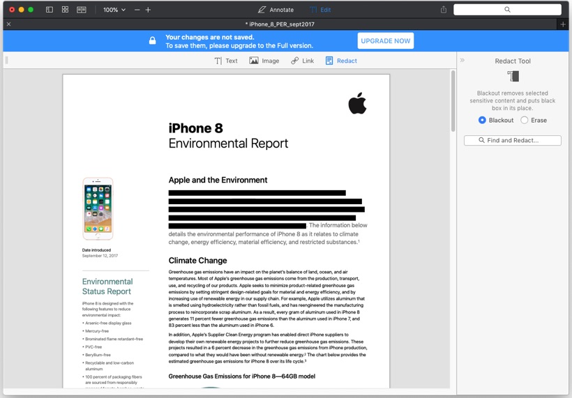This screenshot has height=398, width=572.
Task: Click the Apple logo in document
Action: click(x=357, y=103)
